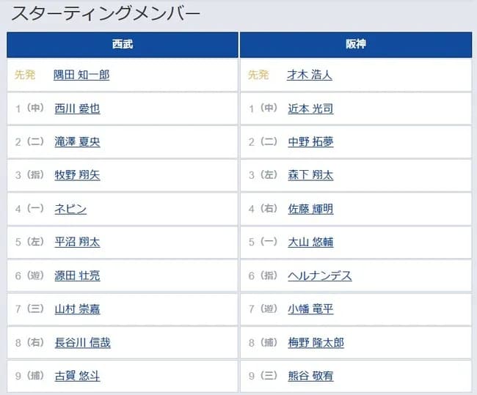The width and height of the screenshot is (477, 395).
Task: Select 古賀 悠斗 catcher link
Action: point(77,376)
